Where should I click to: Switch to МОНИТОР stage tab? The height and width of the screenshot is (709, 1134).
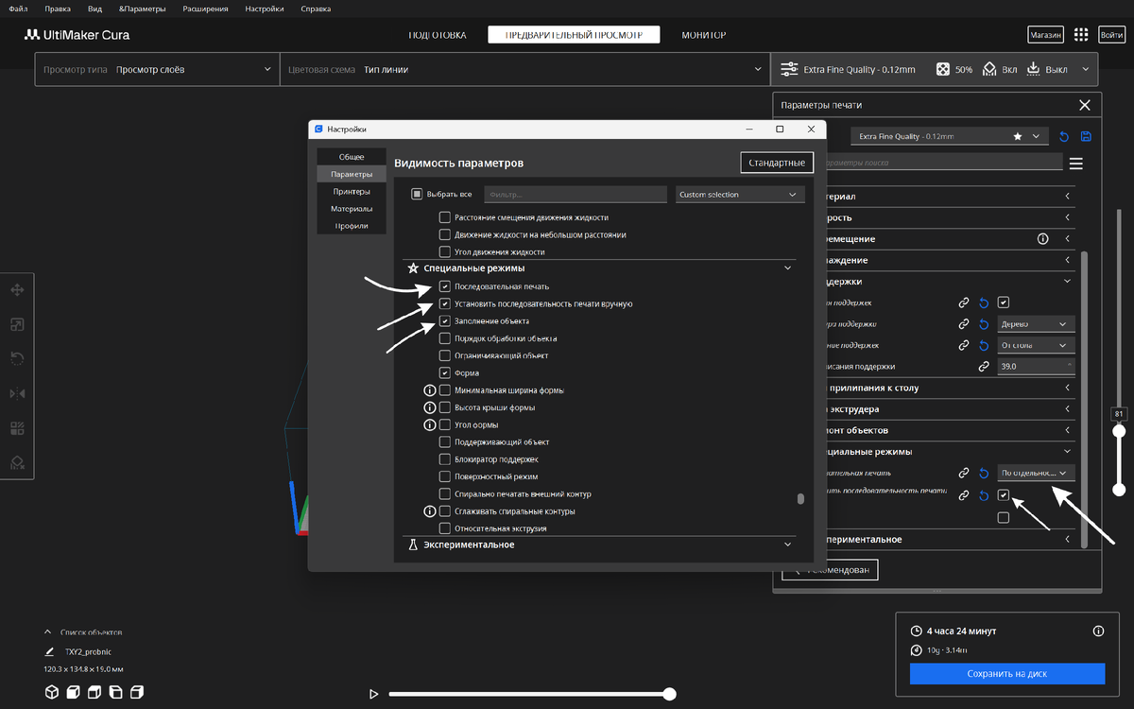coord(704,35)
